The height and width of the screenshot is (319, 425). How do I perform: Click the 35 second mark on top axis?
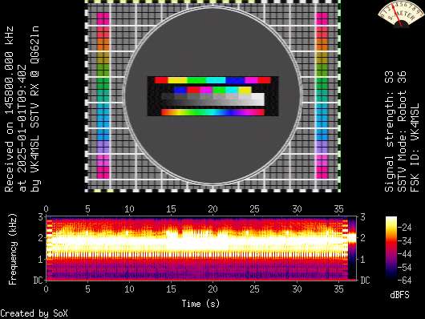(339, 208)
